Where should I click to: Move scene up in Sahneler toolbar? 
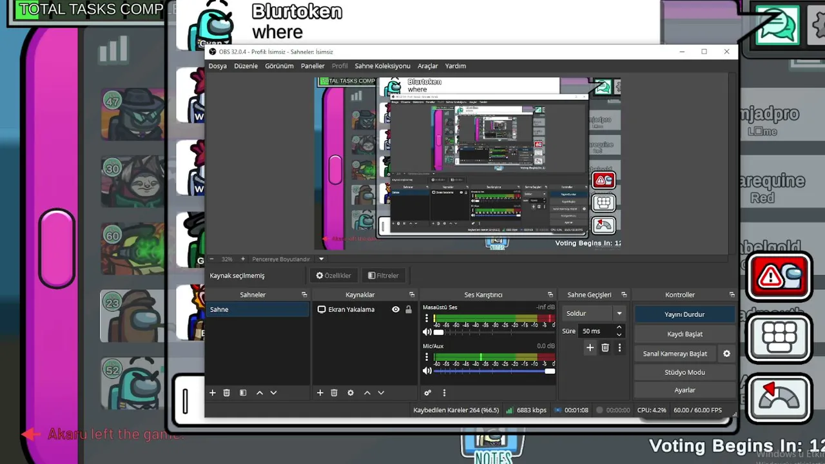[x=260, y=392]
